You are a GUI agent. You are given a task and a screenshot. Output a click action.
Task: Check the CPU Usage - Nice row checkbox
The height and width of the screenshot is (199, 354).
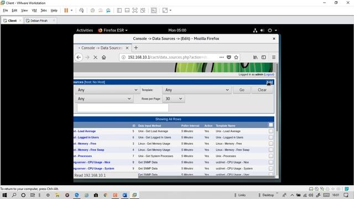click(271, 162)
